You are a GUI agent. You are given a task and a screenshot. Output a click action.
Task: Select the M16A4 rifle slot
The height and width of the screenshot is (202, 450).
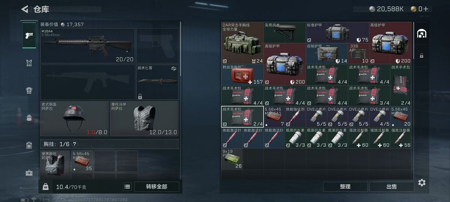[x=87, y=46]
